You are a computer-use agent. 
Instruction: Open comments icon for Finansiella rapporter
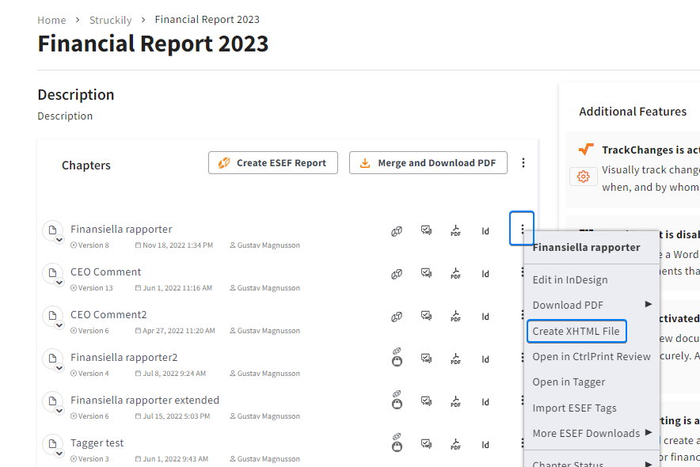point(426,230)
